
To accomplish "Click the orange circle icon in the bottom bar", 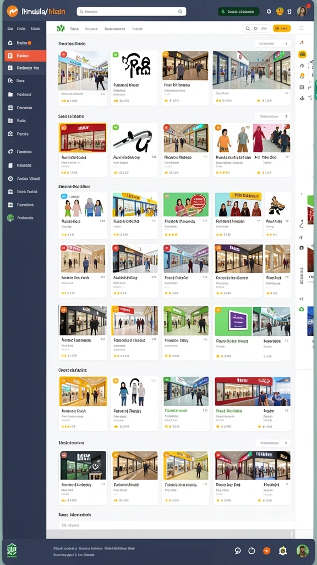I will coord(266,551).
